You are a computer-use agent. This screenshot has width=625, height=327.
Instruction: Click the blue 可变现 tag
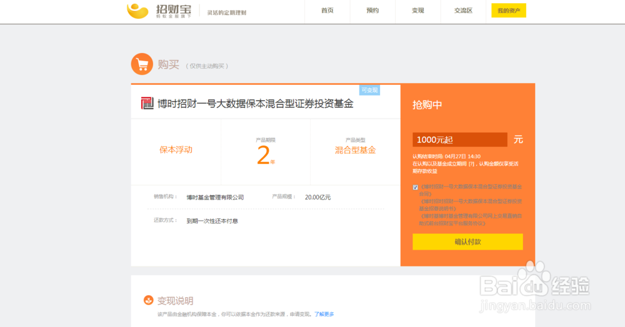[x=369, y=90]
